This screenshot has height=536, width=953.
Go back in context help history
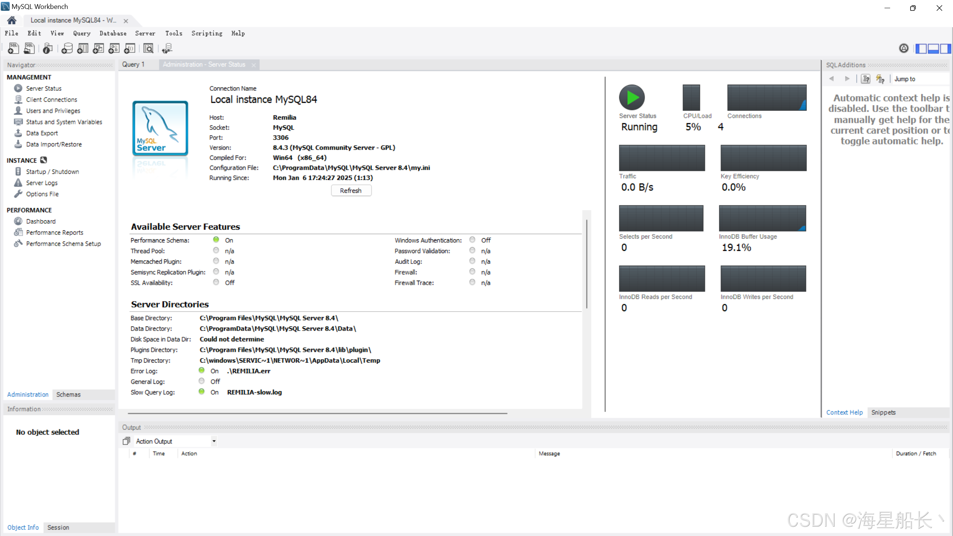pyautogui.click(x=832, y=79)
